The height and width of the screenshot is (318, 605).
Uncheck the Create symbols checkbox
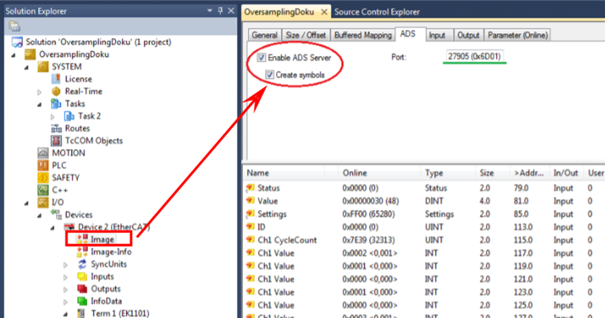tap(270, 75)
